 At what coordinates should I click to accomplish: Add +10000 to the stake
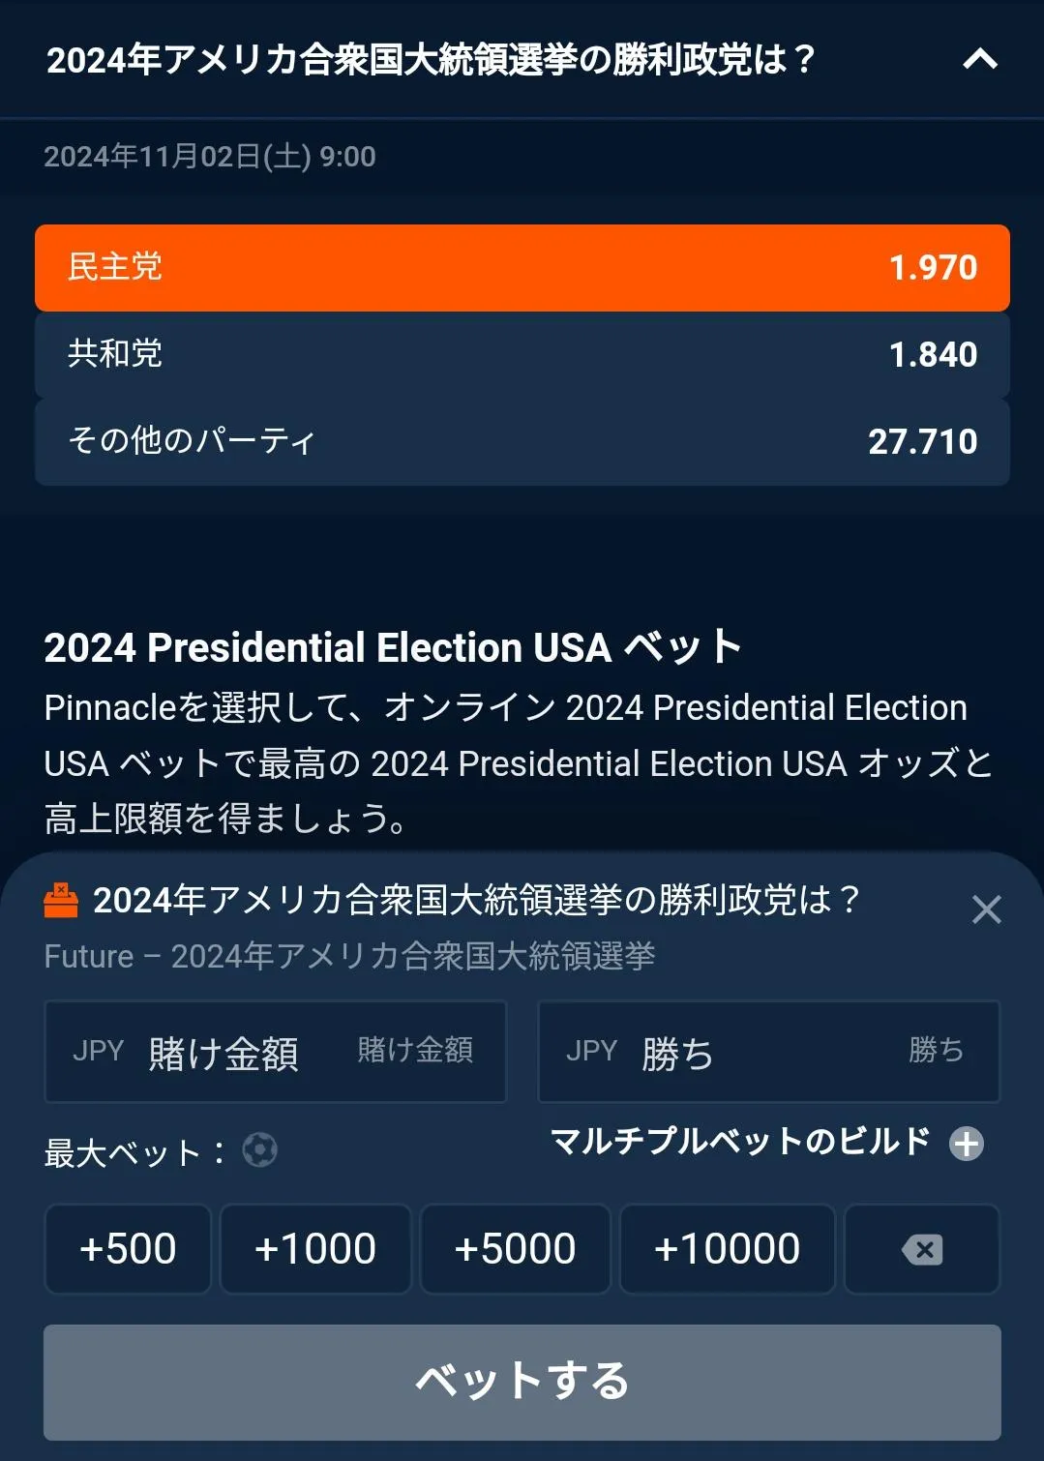point(727,1249)
